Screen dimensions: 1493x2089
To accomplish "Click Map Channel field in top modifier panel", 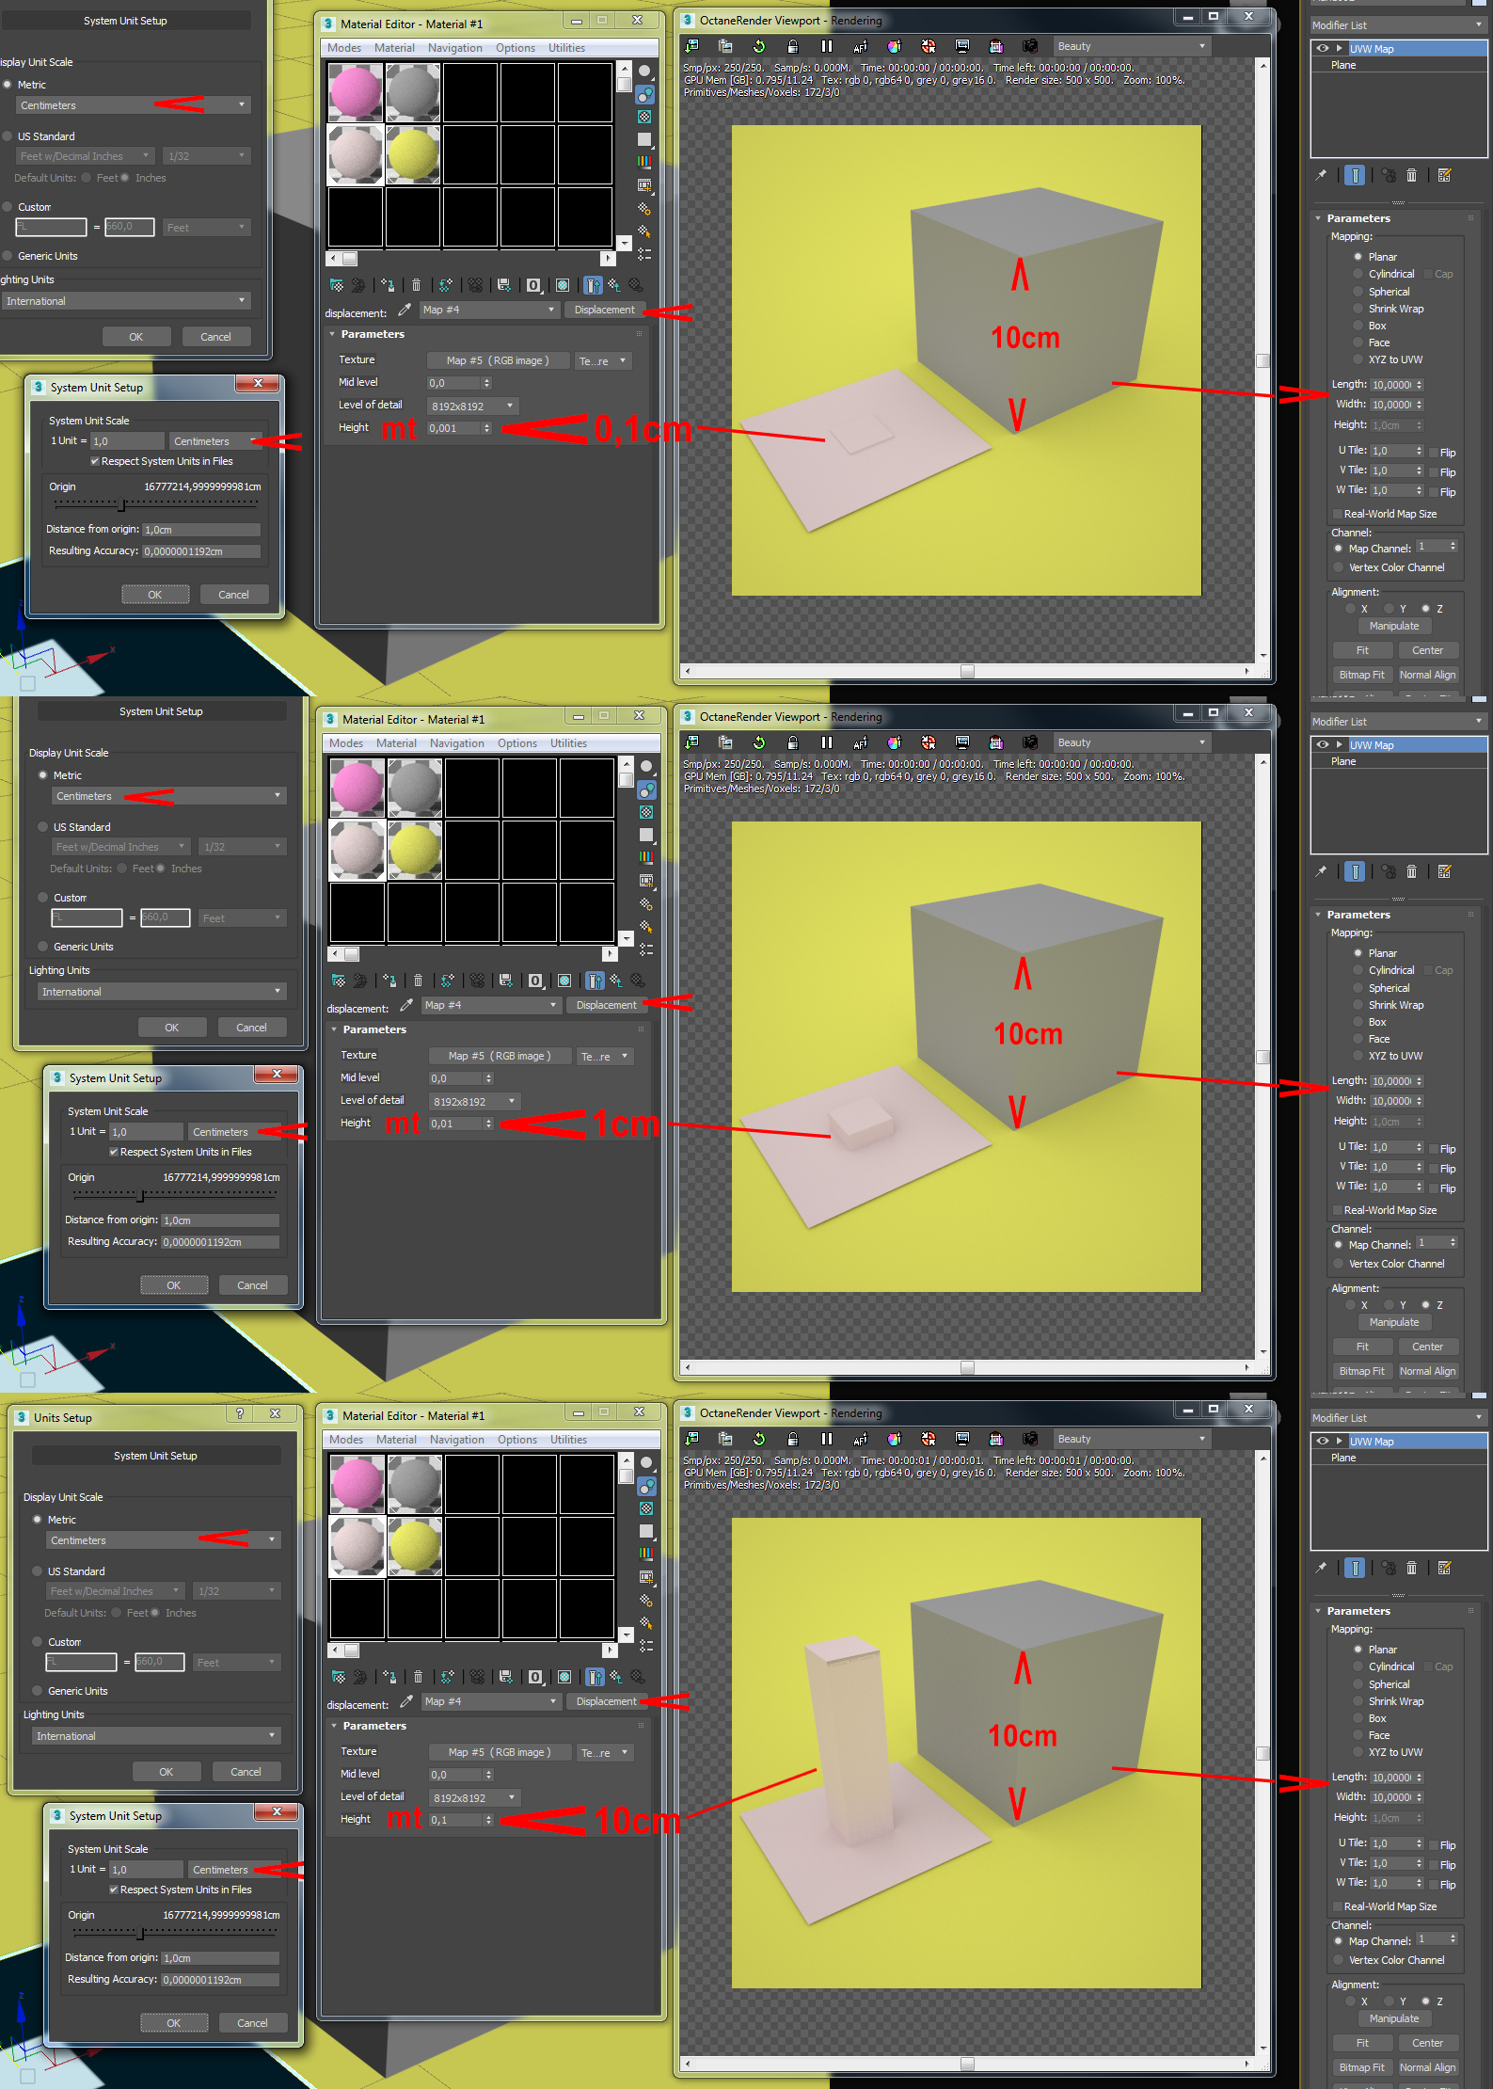I will click(1432, 547).
